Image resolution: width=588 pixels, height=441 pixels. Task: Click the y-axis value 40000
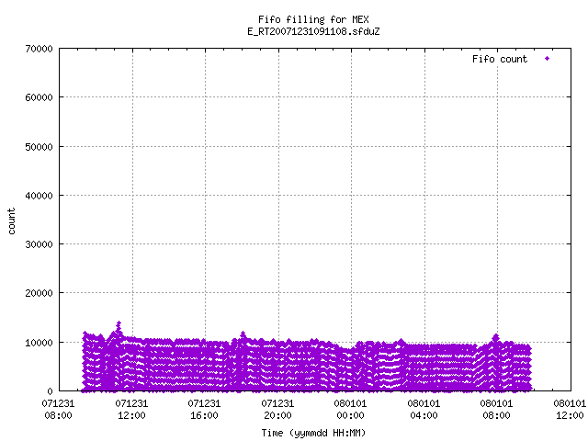tap(39, 196)
